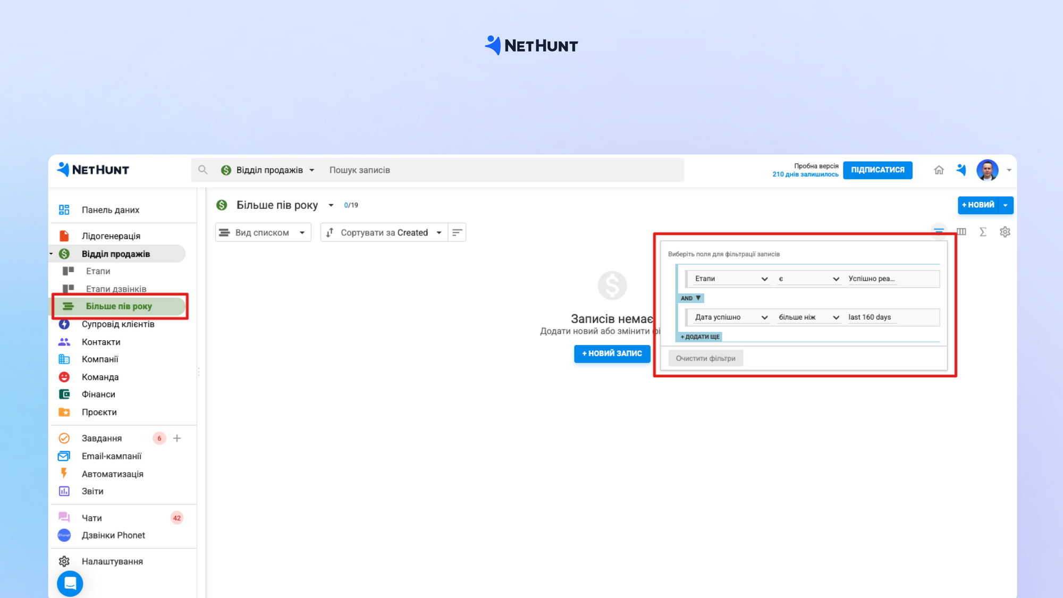The height and width of the screenshot is (598, 1063).
Task: Toggle the AND operator selector
Action: pyautogui.click(x=690, y=298)
